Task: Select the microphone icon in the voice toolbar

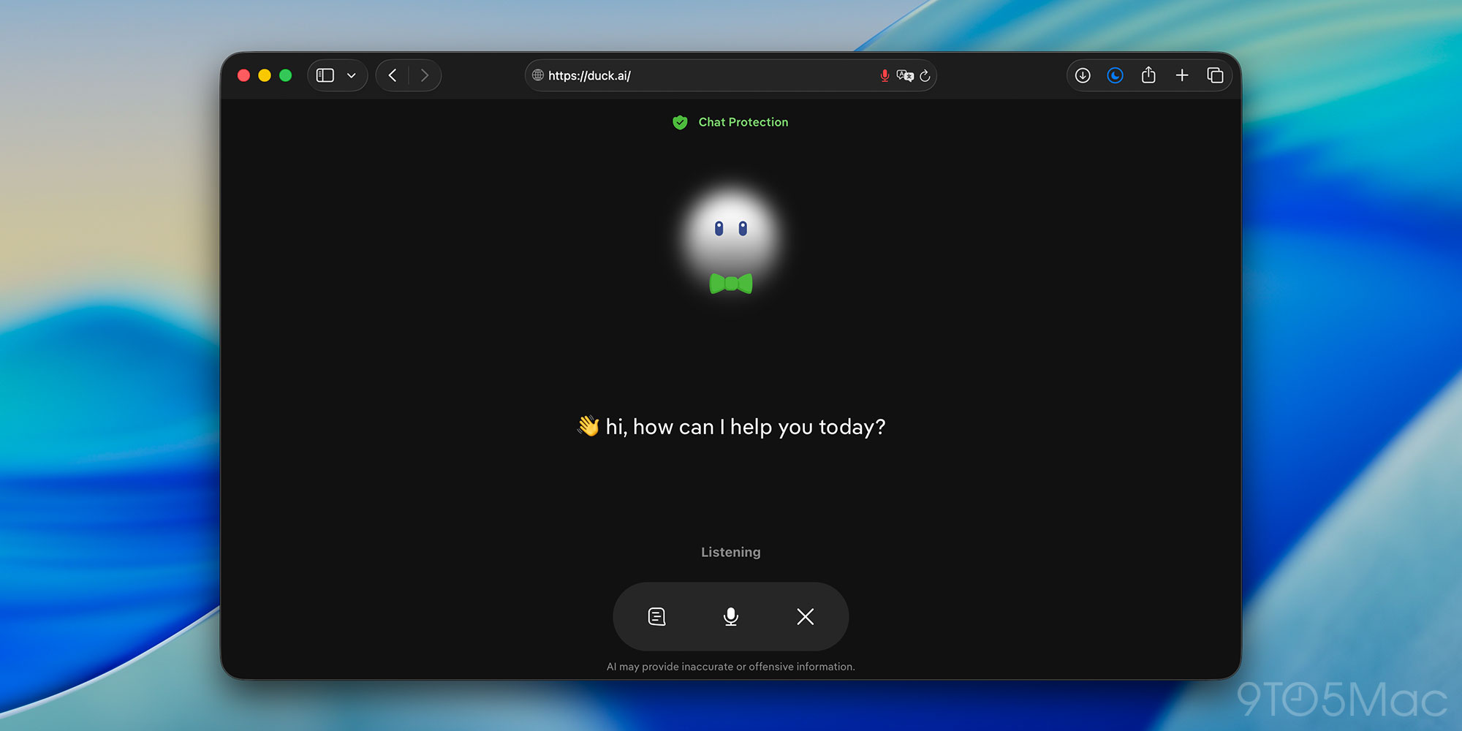Action: (731, 617)
